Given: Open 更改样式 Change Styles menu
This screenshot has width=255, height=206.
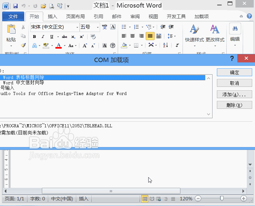Looking at the screenshot, I should coord(215,35).
